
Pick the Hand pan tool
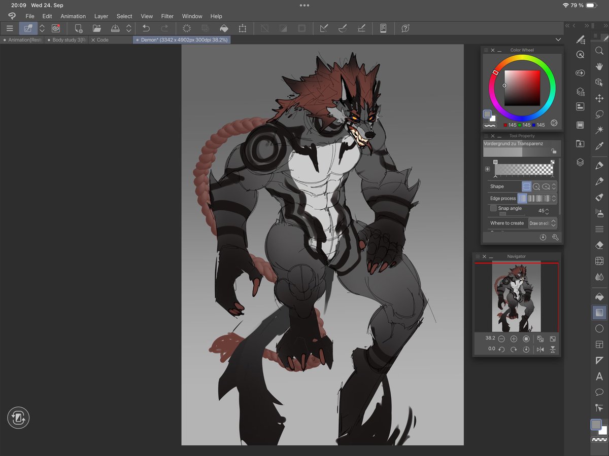(599, 67)
